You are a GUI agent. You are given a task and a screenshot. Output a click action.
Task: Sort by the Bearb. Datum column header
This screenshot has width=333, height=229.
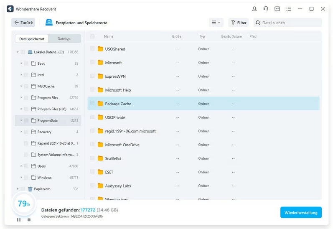pos(231,36)
